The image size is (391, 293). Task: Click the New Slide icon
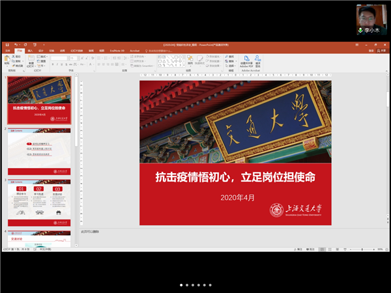(31, 60)
